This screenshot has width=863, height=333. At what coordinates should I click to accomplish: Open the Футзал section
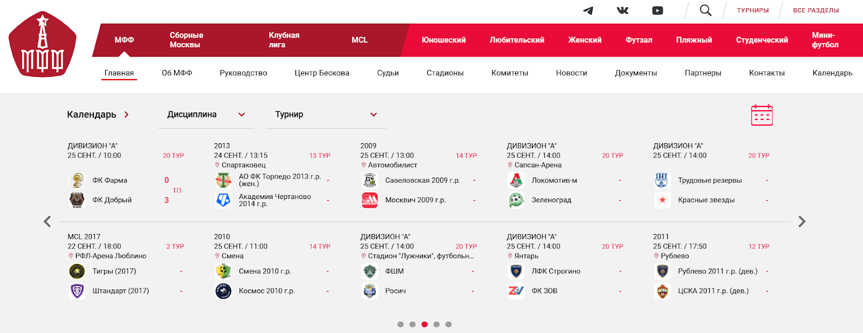tap(639, 40)
